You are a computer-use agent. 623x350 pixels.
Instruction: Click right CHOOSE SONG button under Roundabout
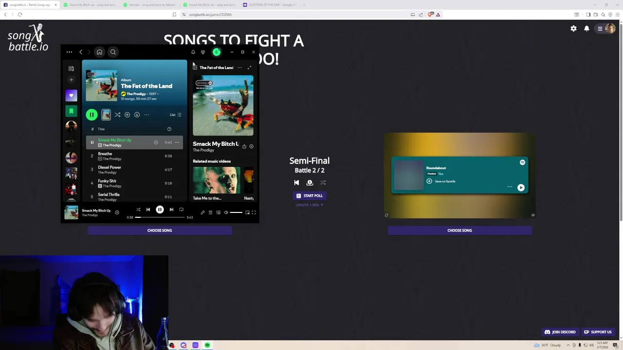(x=459, y=230)
